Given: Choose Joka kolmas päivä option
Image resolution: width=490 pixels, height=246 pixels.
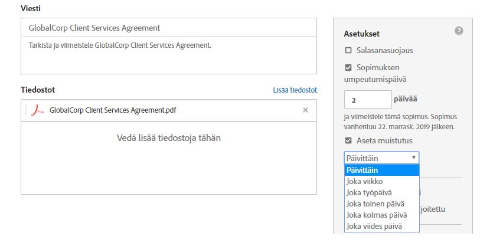Looking at the screenshot, I should [x=381, y=215].
